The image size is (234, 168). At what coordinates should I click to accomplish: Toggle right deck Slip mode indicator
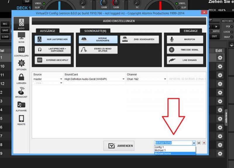[179, 8]
